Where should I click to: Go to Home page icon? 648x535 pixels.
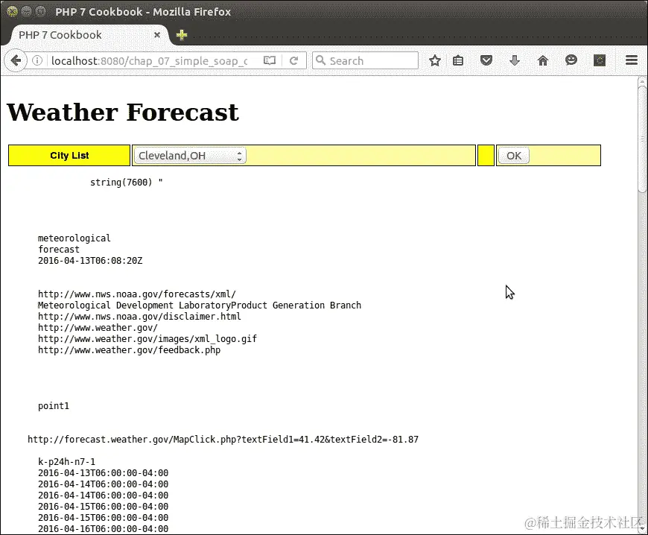click(543, 61)
